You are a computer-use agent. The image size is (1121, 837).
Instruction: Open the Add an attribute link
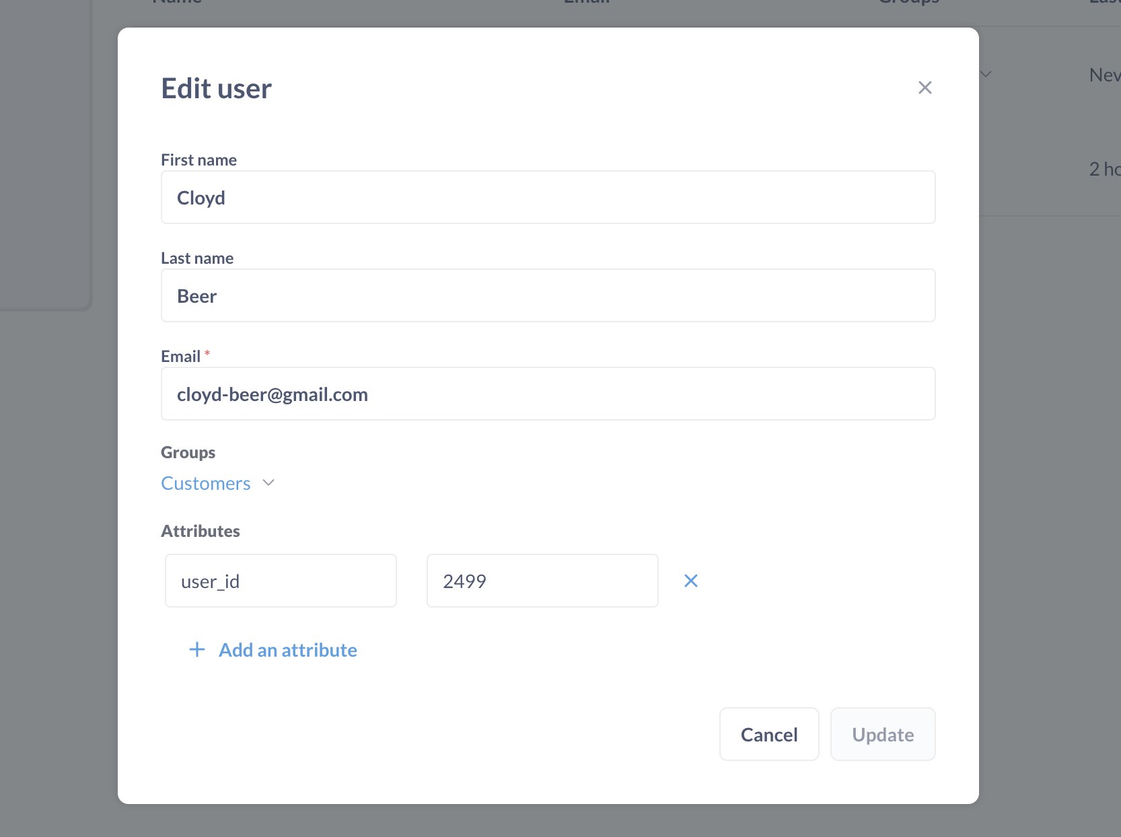[287, 649]
